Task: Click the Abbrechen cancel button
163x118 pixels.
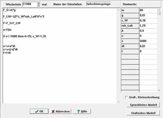Action: click(x=60, y=111)
